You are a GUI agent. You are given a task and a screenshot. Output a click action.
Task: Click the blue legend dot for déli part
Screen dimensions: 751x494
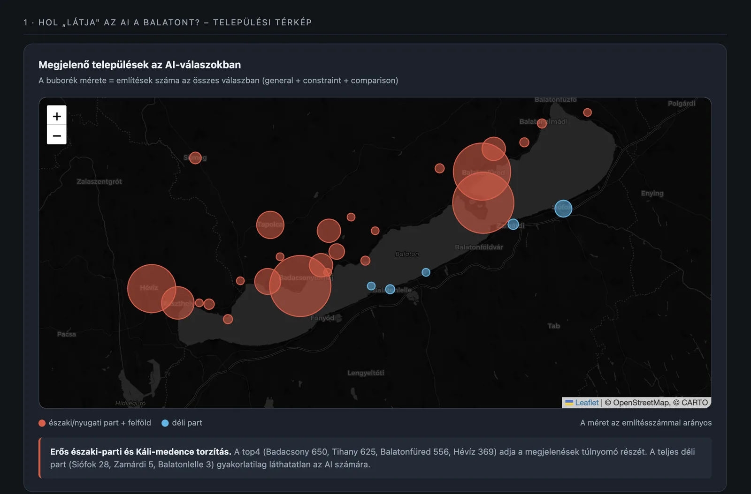(165, 423)
